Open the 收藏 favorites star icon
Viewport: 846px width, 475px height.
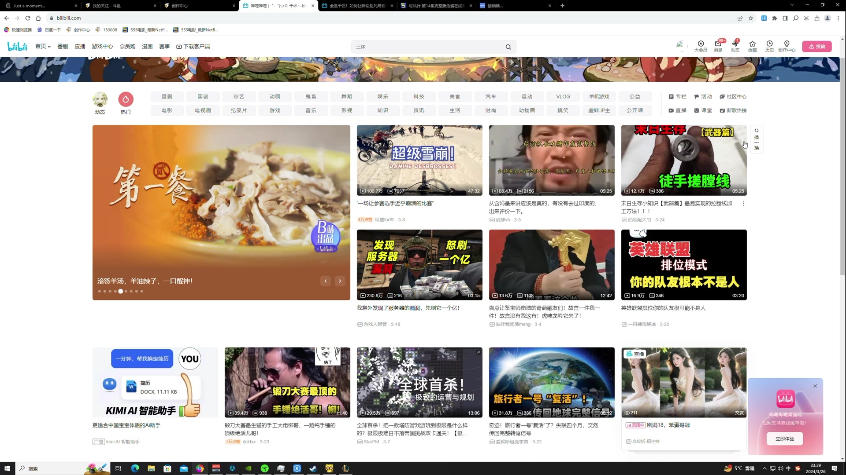(x=752, y=46)
